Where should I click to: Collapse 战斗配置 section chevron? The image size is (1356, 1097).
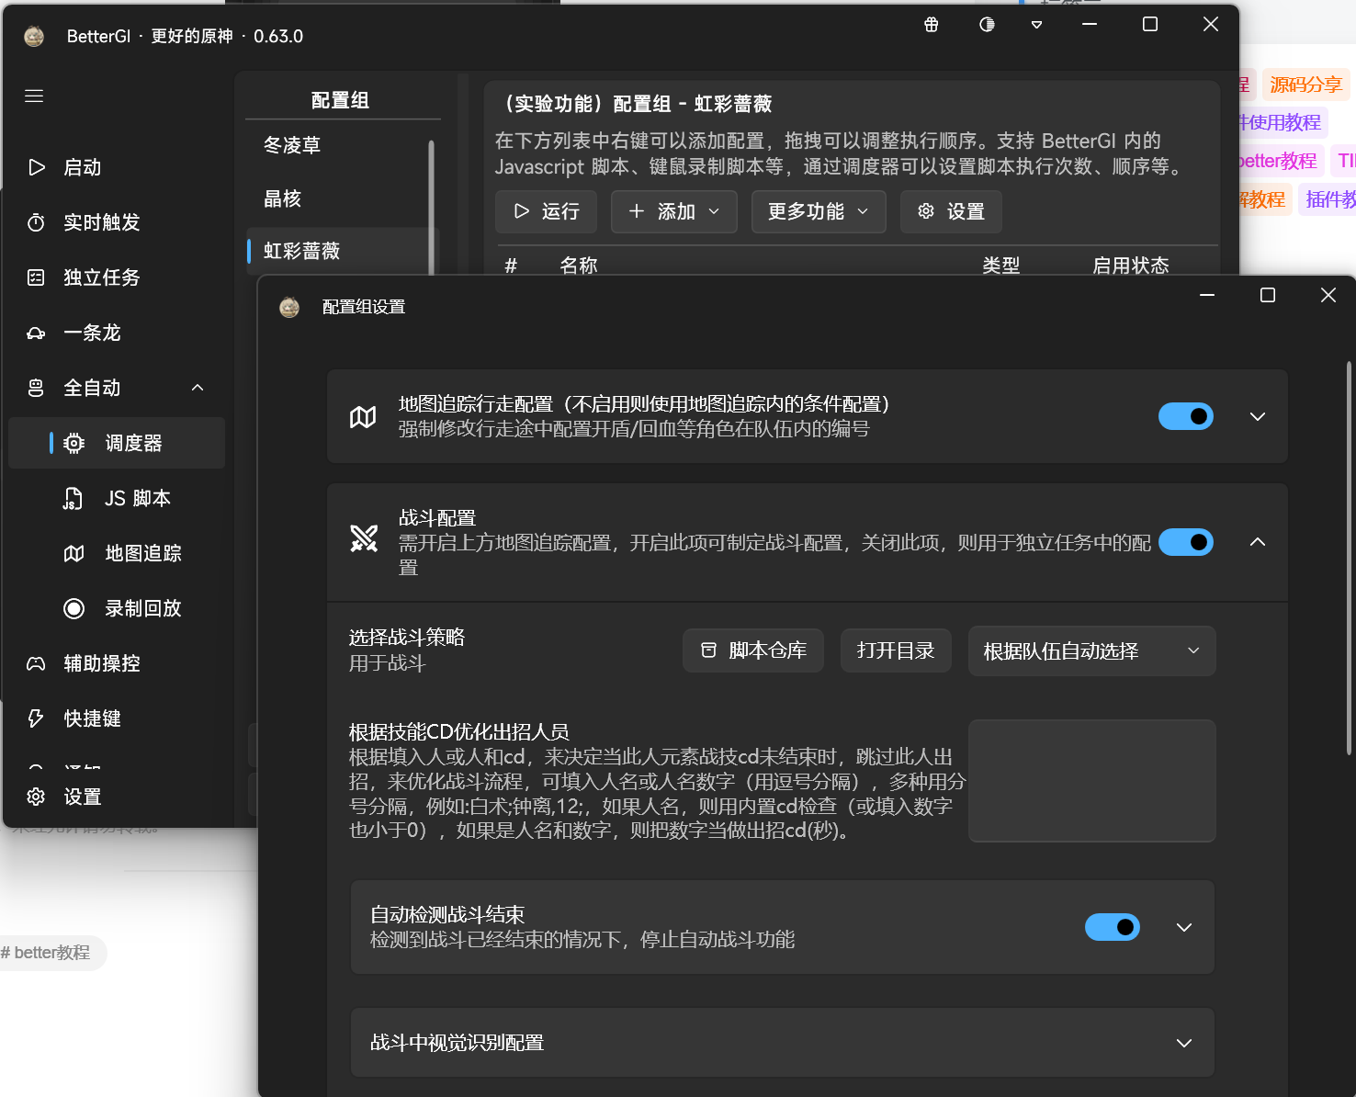click(x=1258, y=542)
